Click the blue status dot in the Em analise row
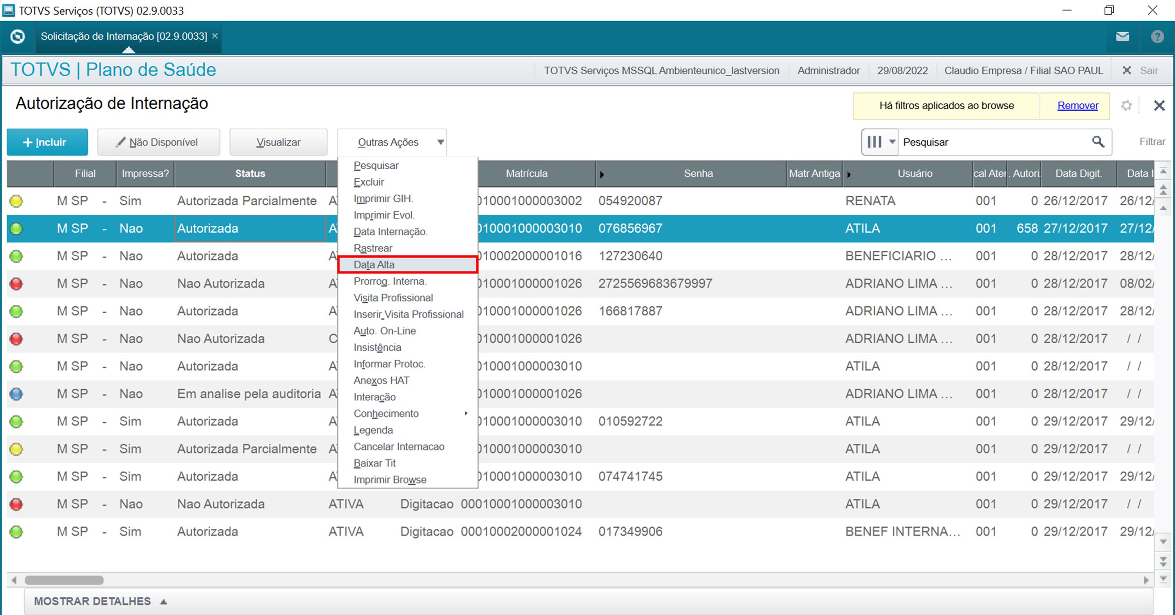Image resolution: width=1175 pixels, height=615 pixels. tap(16, 394)
